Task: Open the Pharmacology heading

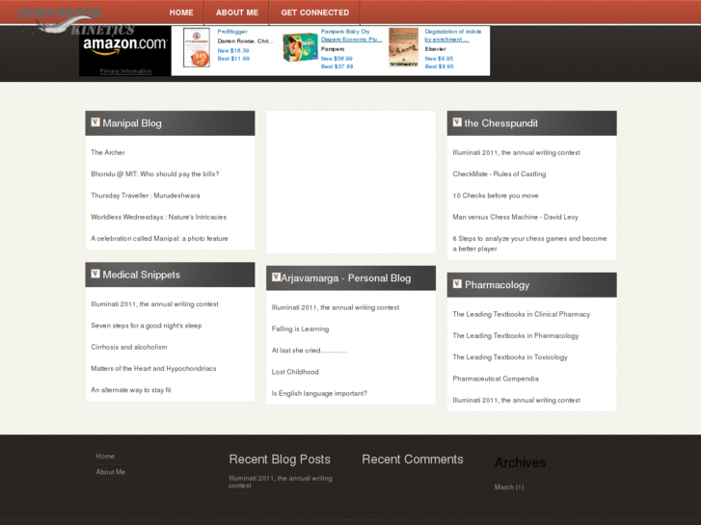Action: pos(498,285)
